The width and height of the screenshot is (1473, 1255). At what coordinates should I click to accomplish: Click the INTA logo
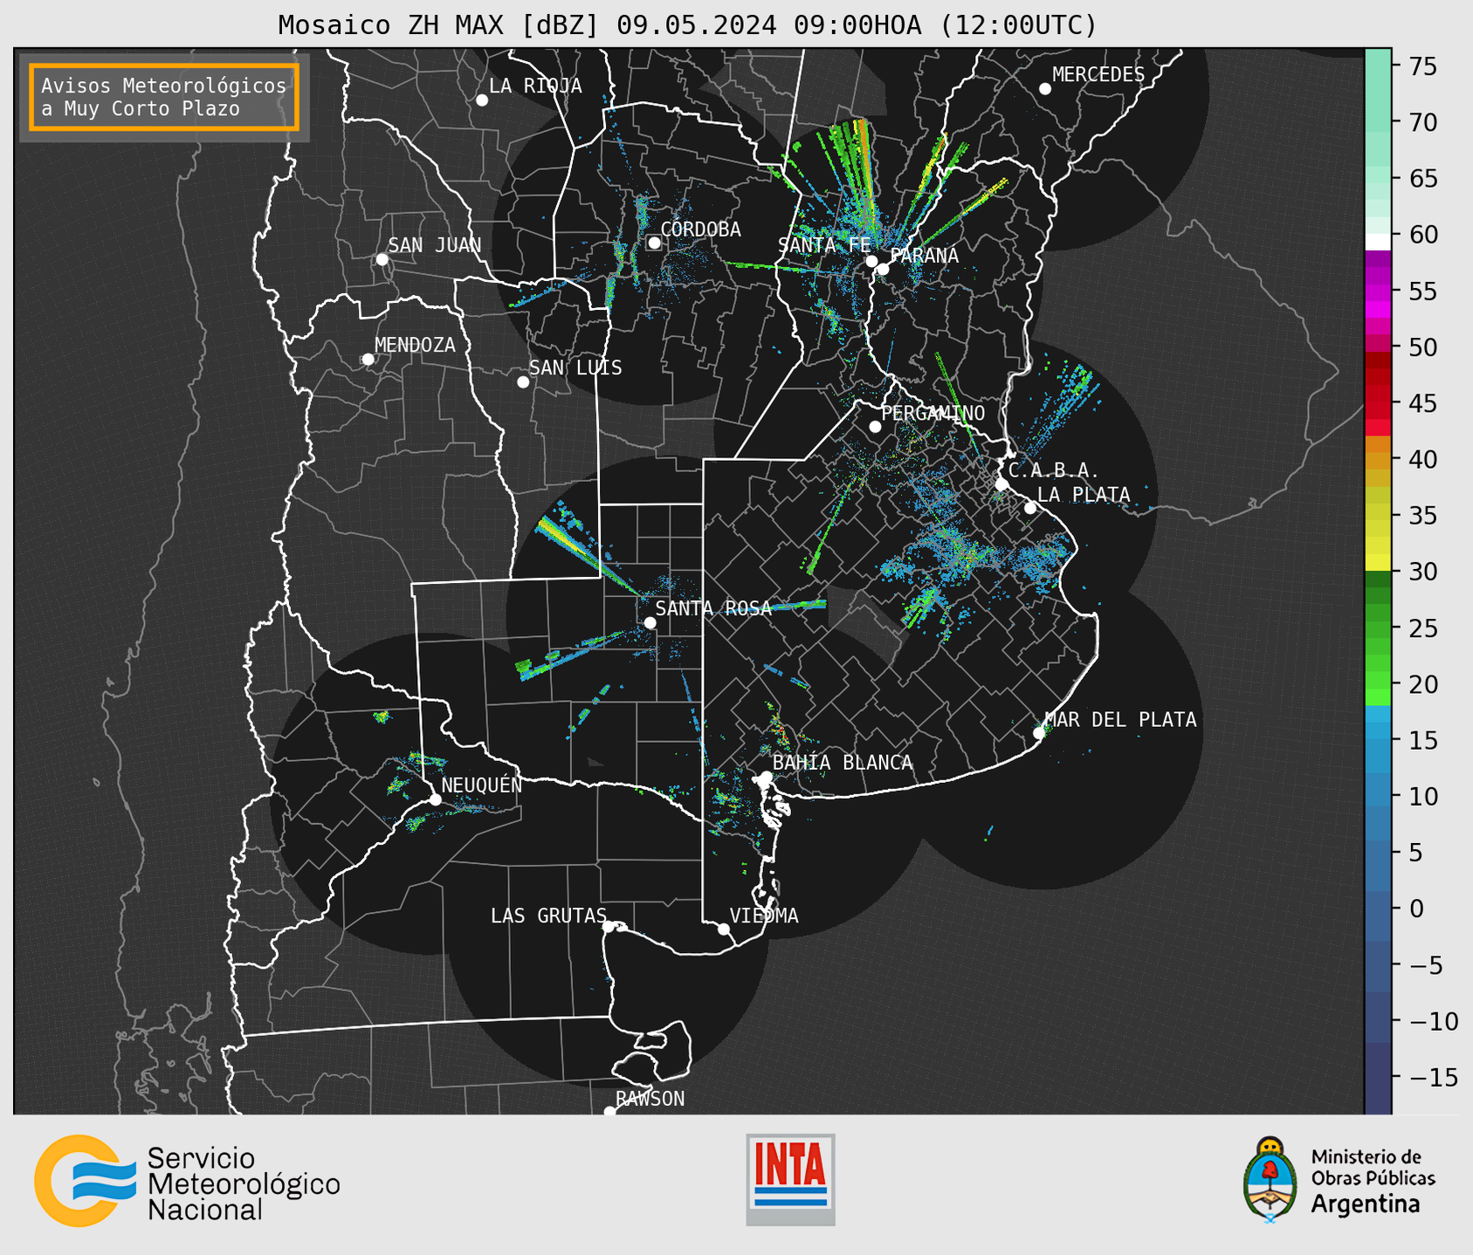(790, 1179)
